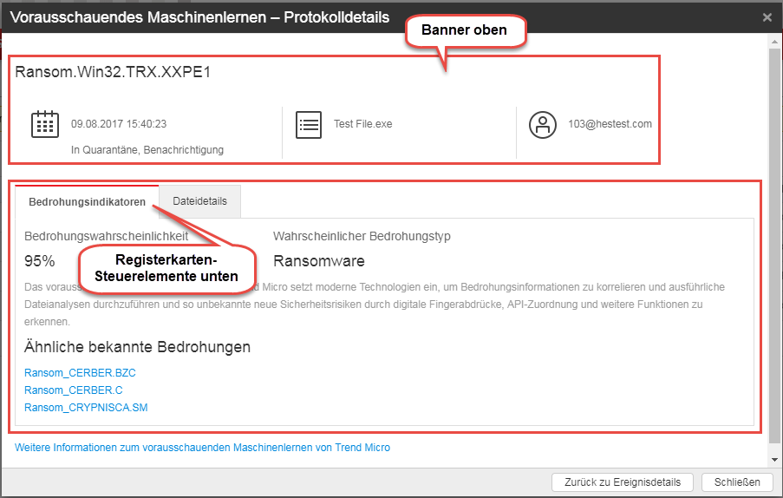
Task: Click the calendar icon beside the detection date
Action: tap(45, 124)
